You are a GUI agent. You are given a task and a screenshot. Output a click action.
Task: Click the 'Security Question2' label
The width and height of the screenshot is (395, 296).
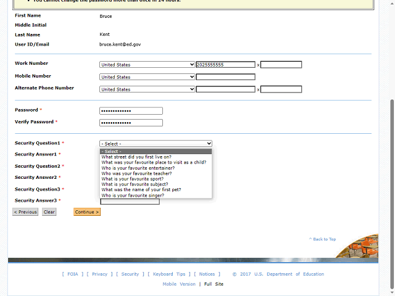pos(38,166)
